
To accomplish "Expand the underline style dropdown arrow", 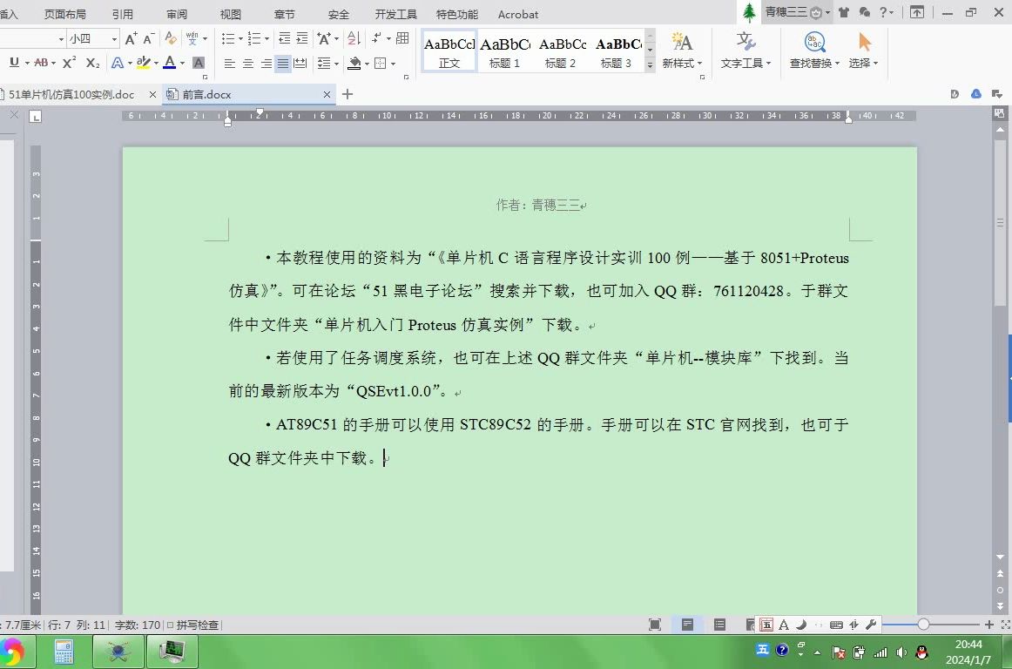I will tap(26, 64).
